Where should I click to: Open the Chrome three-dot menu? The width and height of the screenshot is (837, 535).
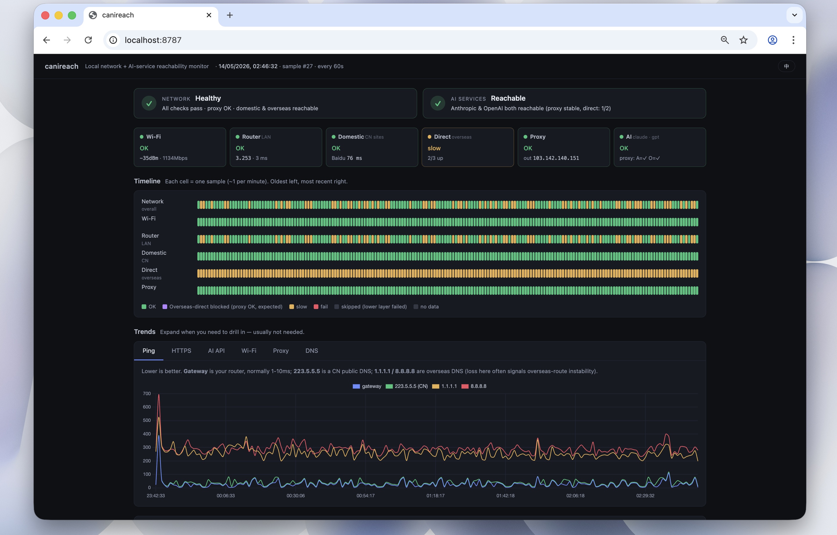click(793, 40)
